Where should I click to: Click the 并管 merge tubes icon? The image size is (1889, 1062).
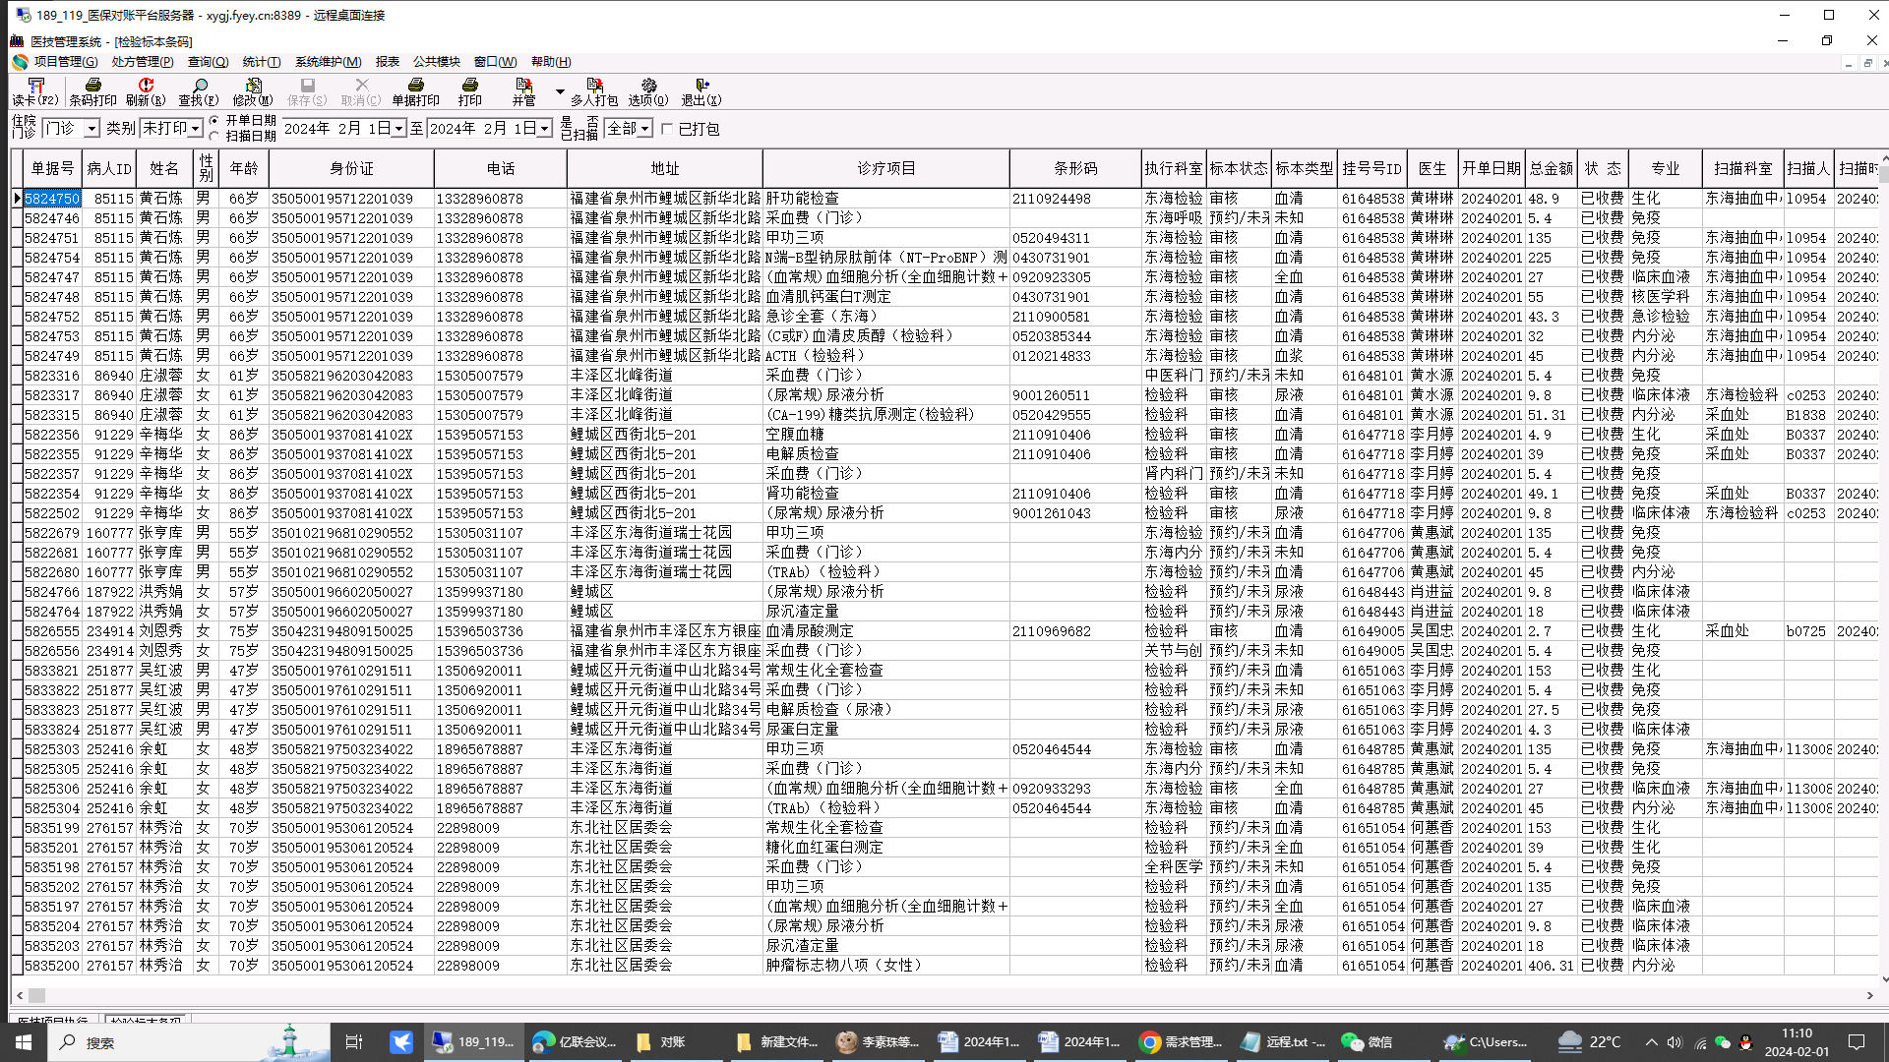coord(523,87)
